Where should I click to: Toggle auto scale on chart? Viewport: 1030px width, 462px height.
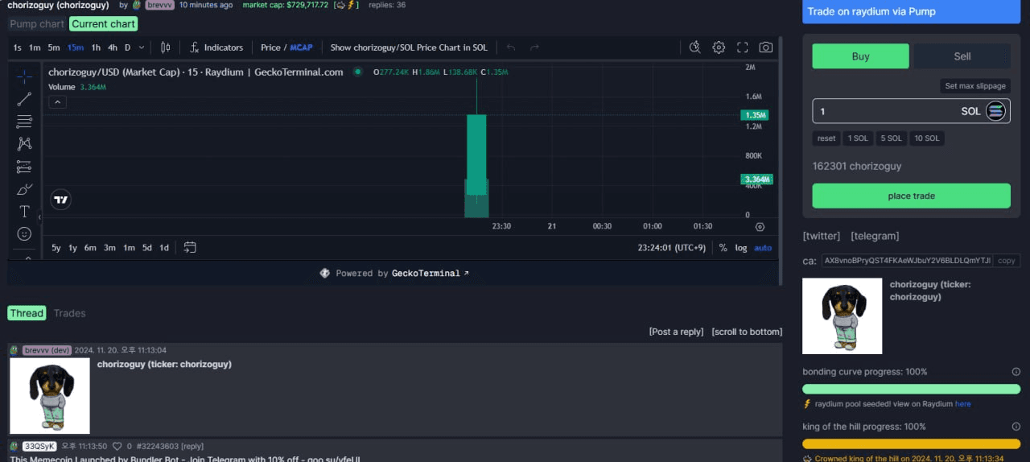coord(763,248)
